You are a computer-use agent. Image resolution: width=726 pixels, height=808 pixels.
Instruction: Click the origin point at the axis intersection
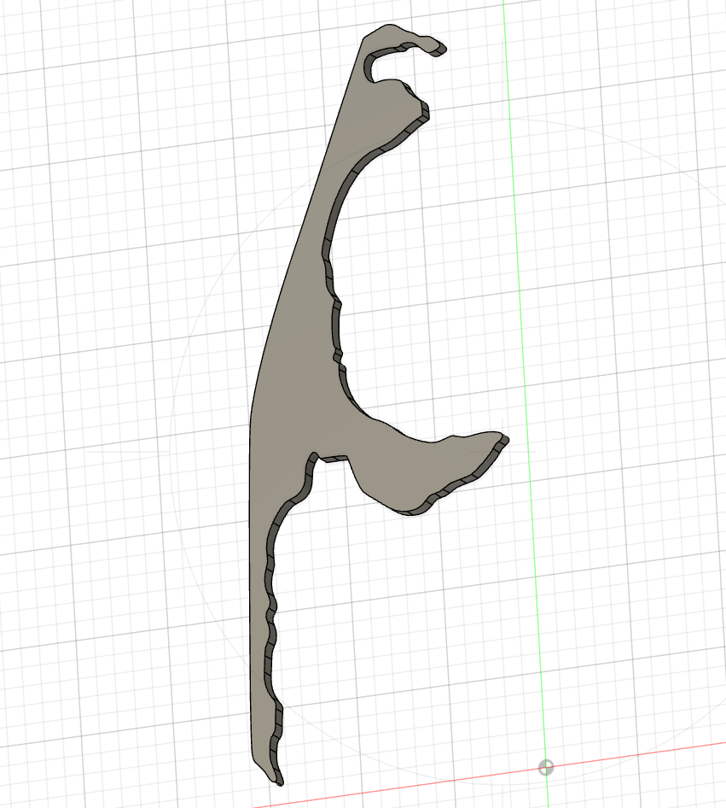[546, 767]
